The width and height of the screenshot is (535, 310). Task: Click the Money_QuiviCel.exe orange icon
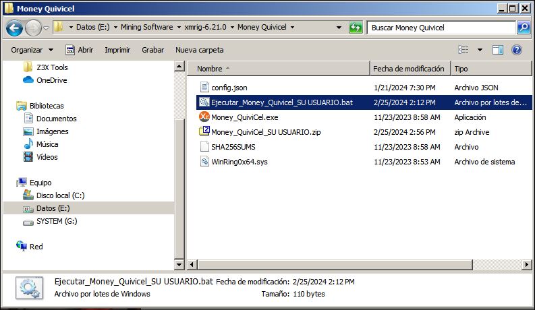(204, 117)
